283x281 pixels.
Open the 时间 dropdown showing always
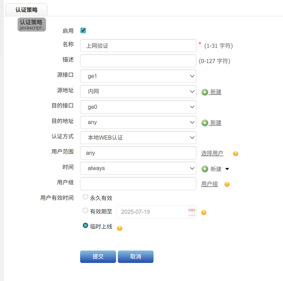(x=138, y=168)
